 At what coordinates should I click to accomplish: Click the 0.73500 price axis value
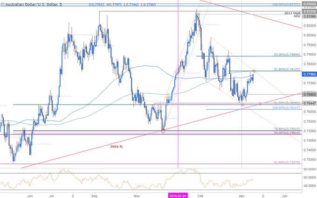[x=310, y=160]
